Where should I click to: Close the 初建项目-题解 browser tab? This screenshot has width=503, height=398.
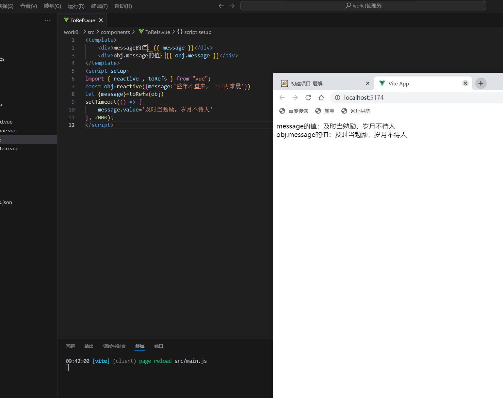tap(368, 83)
